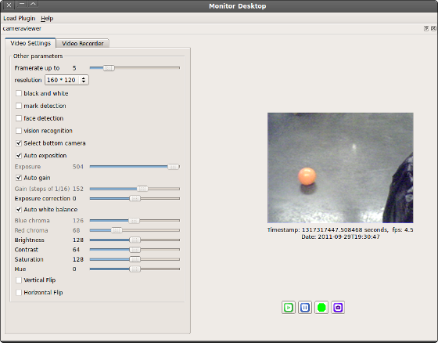Enable mark detection checkbox
438x343 pixels.
click(x=19, y=106)
